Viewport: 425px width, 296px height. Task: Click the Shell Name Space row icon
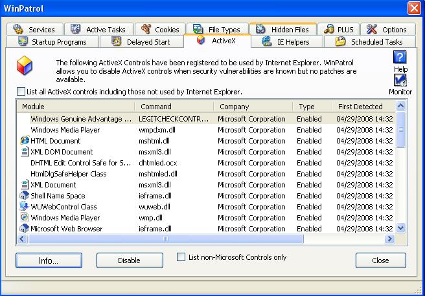point(25,196)
